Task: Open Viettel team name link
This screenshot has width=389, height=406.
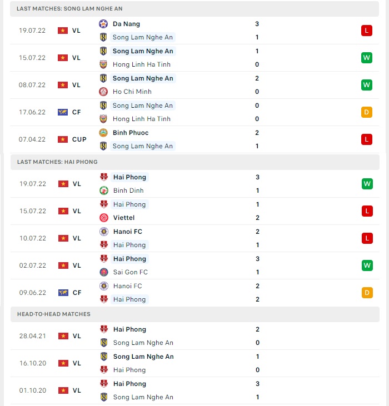Action: [124, 218]
